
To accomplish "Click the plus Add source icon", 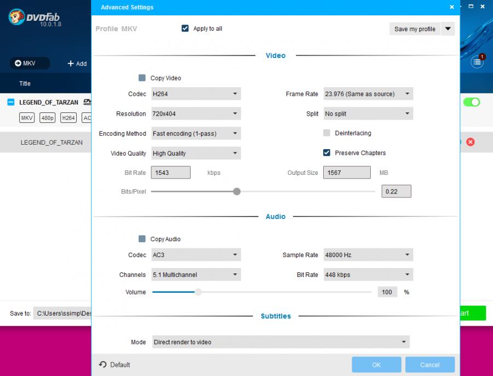I will click(x=71, y=64).
